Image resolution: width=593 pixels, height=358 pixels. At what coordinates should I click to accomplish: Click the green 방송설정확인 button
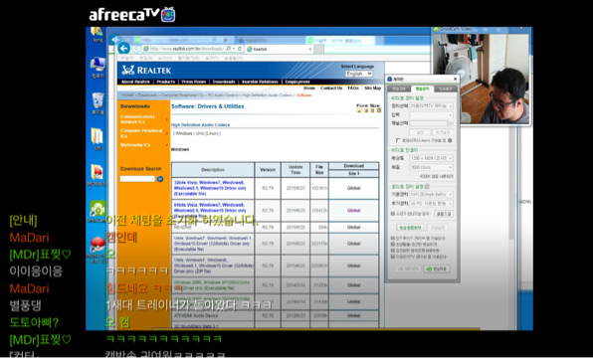410,228
